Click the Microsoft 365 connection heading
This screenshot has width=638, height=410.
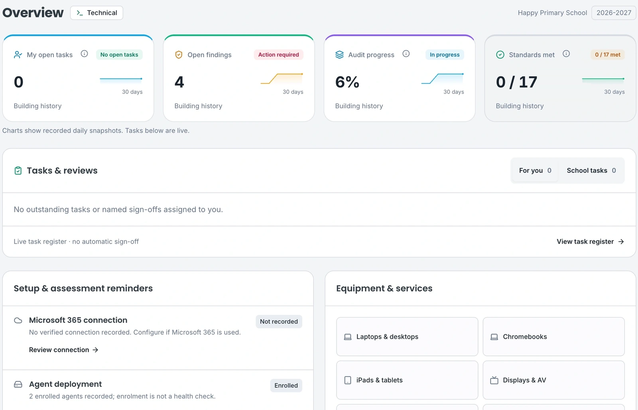coord(78,320)
